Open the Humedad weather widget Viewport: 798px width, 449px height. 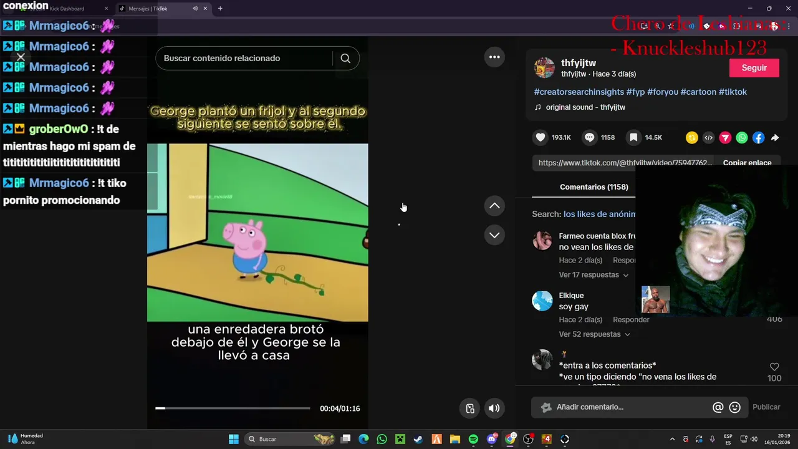pos(26,439)
